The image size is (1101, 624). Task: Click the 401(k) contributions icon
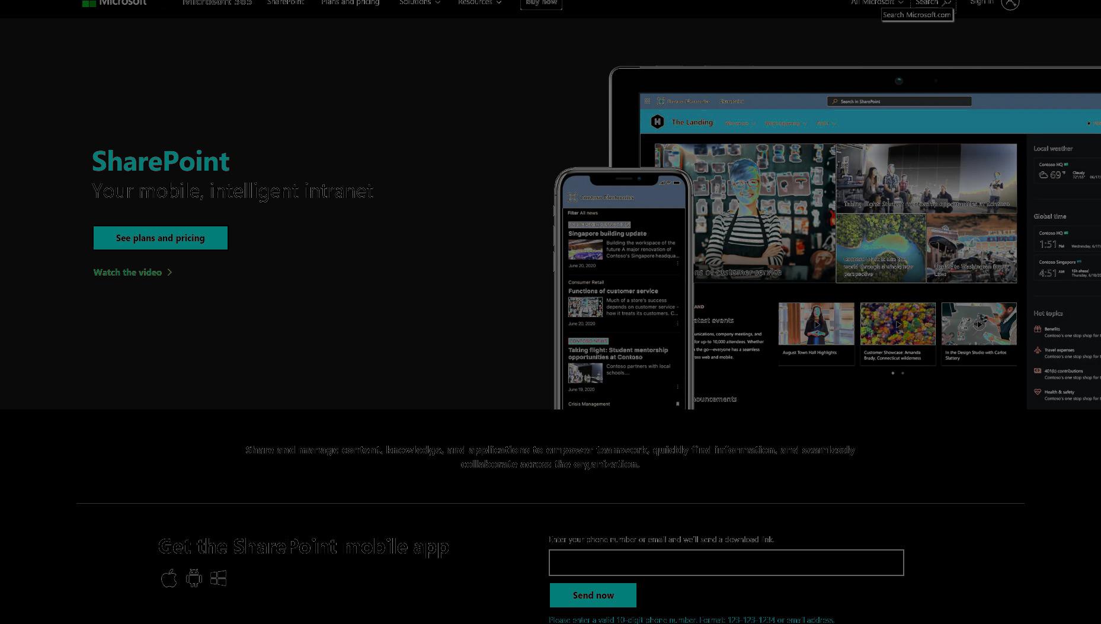click(1038, 371)
